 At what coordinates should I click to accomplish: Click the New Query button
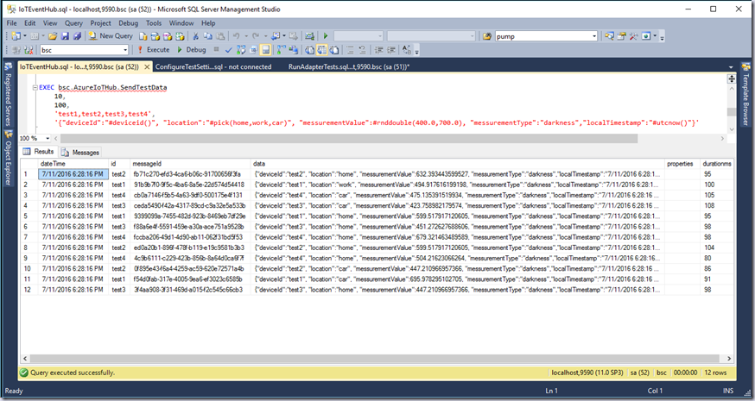[111, 36]
